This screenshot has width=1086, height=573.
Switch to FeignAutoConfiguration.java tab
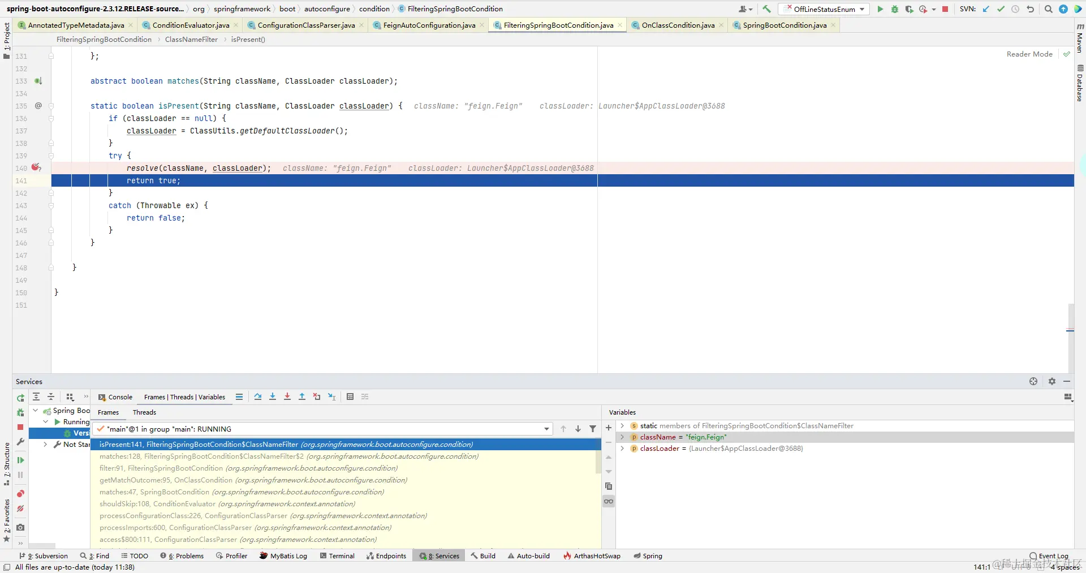[429, 25]
